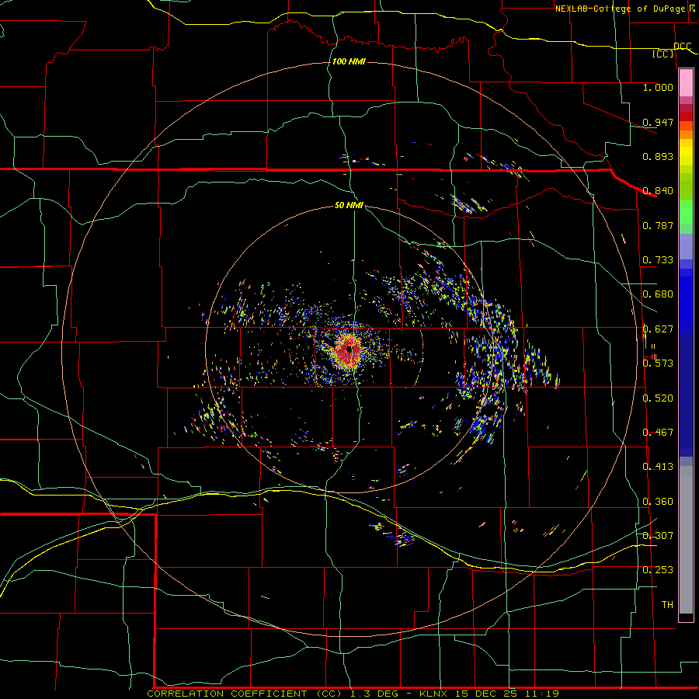Screen dimensions: 699x699
Task: Click the 0.627 legend value
Action: [x=658, y=329]
